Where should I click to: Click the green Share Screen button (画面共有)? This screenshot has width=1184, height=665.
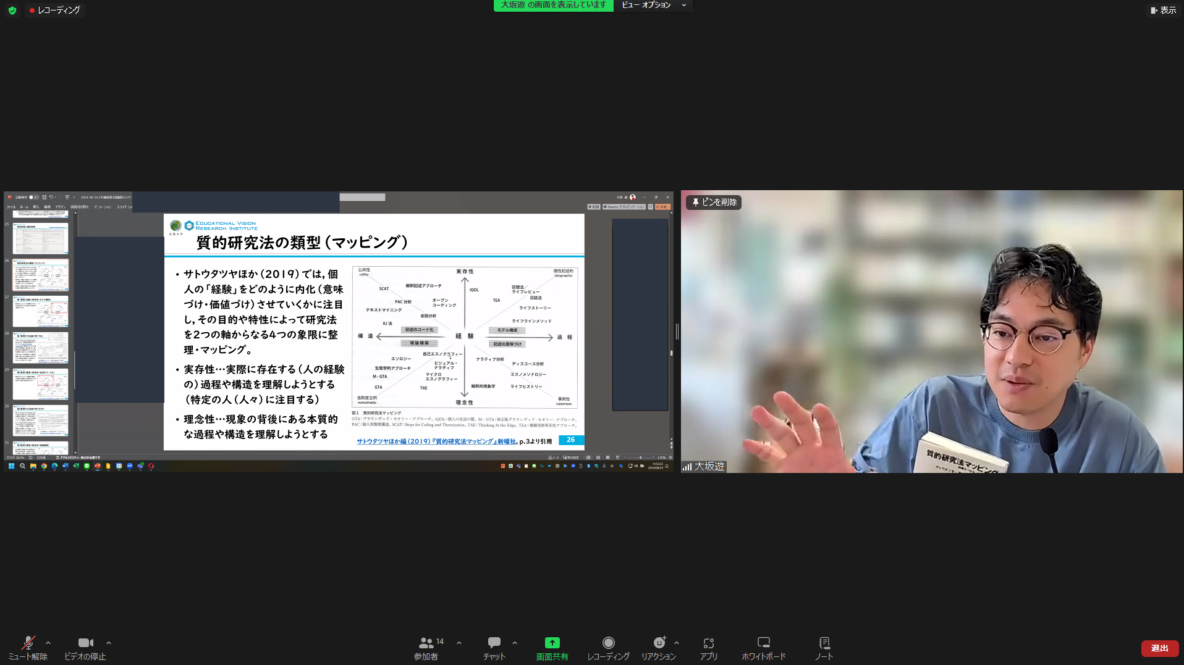(x=552, y=648)
